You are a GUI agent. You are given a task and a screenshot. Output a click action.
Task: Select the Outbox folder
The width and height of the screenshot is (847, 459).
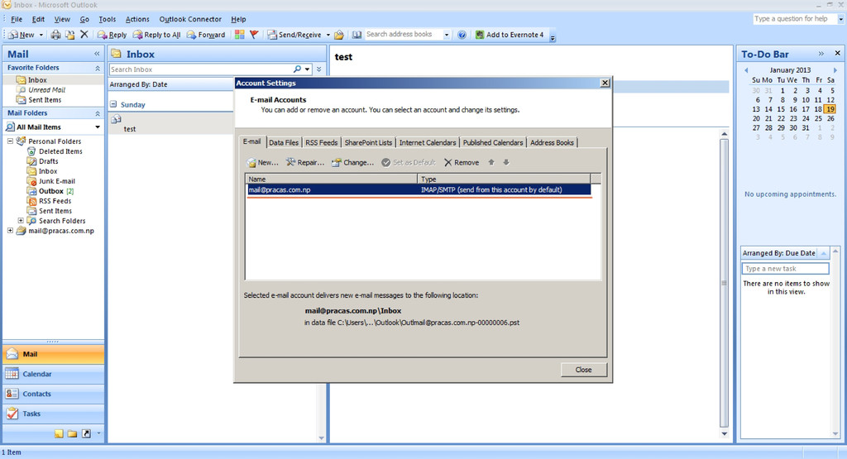pyautogui.click(x=50, y=191)
